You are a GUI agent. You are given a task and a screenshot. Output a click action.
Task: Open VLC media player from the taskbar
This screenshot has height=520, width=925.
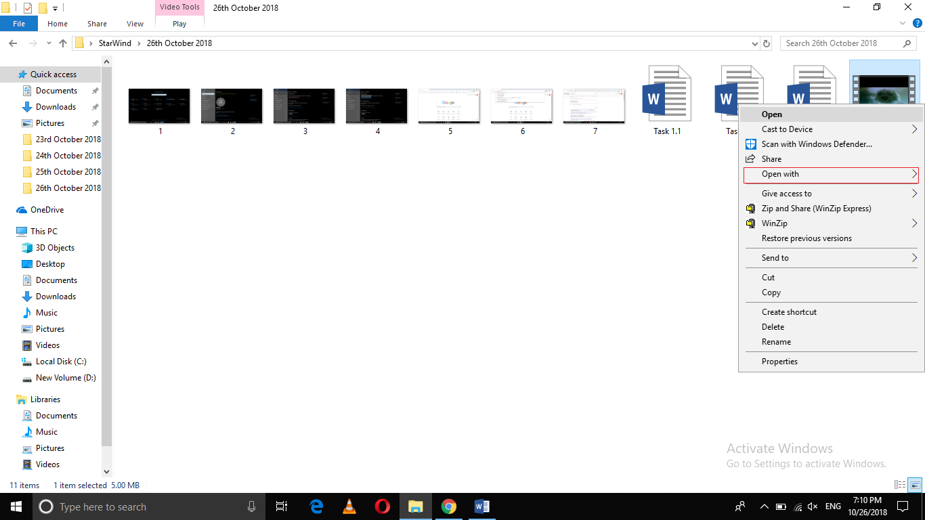click(x=349, y=506)
